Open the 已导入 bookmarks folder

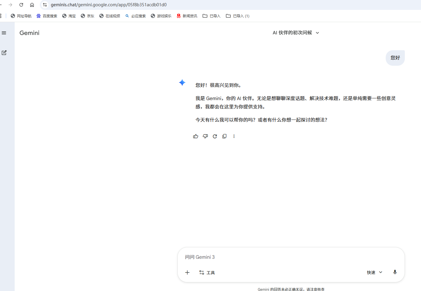click(212, 16)
